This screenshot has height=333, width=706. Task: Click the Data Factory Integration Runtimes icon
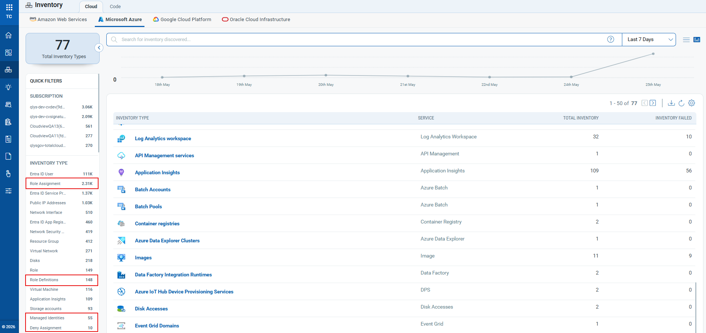[121, 275]
